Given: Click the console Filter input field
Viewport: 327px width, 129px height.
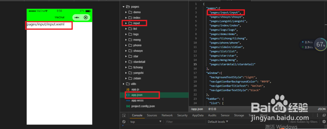Looking at the screenshot, I should click(x=186, y=122).
